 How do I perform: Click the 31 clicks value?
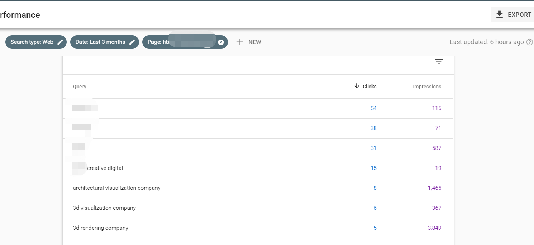click(374, 148)
